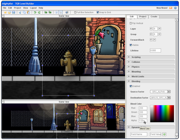Uncheck Blending Enabled checkbox
The width and height of the screenshot is (180, 140).
(130, 86)
